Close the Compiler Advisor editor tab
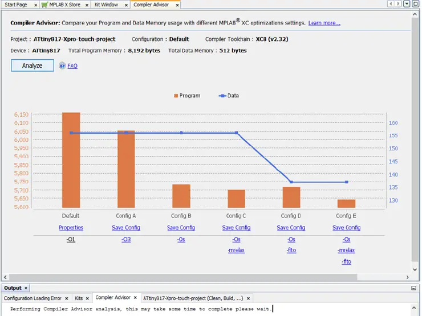 pos(177,5)
